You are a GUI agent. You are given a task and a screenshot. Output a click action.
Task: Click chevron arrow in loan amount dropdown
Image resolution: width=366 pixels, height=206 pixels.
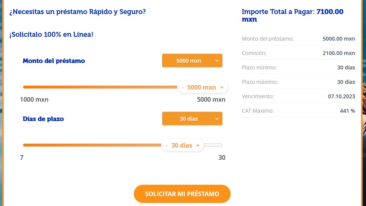point(217,61)
